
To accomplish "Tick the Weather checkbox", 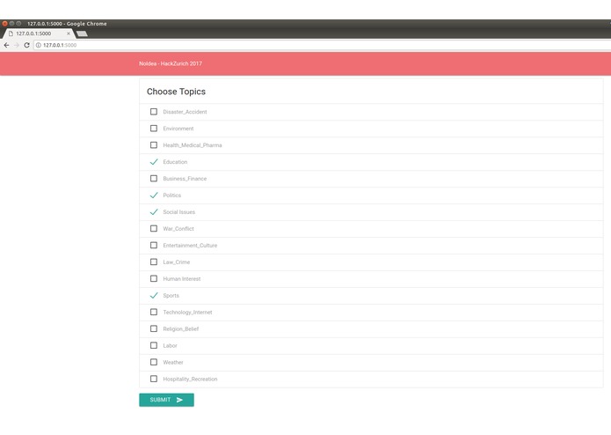I will 154,362.
